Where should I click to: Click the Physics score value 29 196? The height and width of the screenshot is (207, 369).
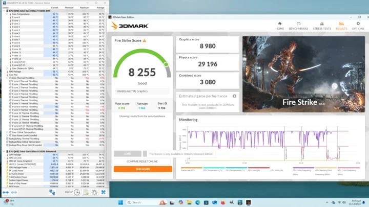coord(208,64)
